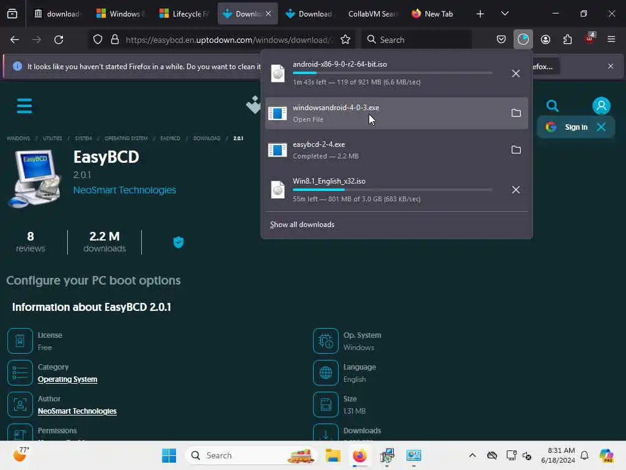The width and height of the screenshot is (626, 470).
Task: Open the Windows Start menu
Action: [169, 455]
